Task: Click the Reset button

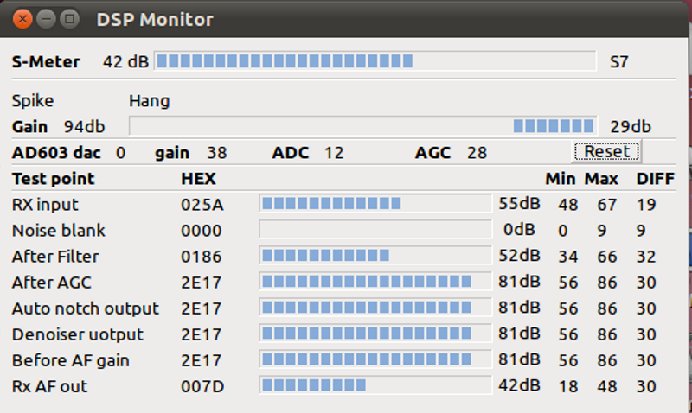Action: [x=607, y=151]
